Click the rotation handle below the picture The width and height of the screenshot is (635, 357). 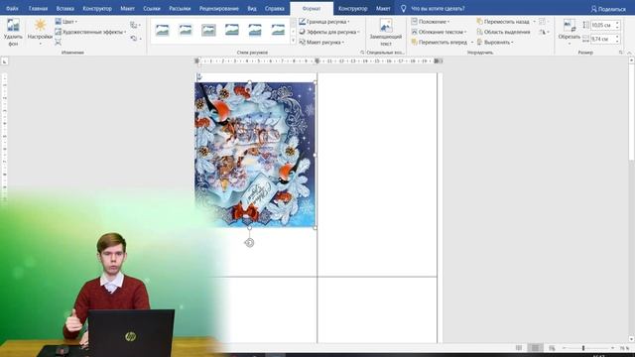pos(249,242)
